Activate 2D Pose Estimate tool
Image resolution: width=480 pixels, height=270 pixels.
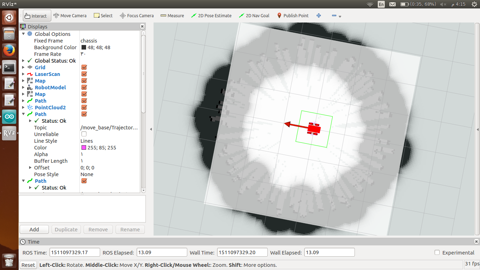(x=211, y=15)
